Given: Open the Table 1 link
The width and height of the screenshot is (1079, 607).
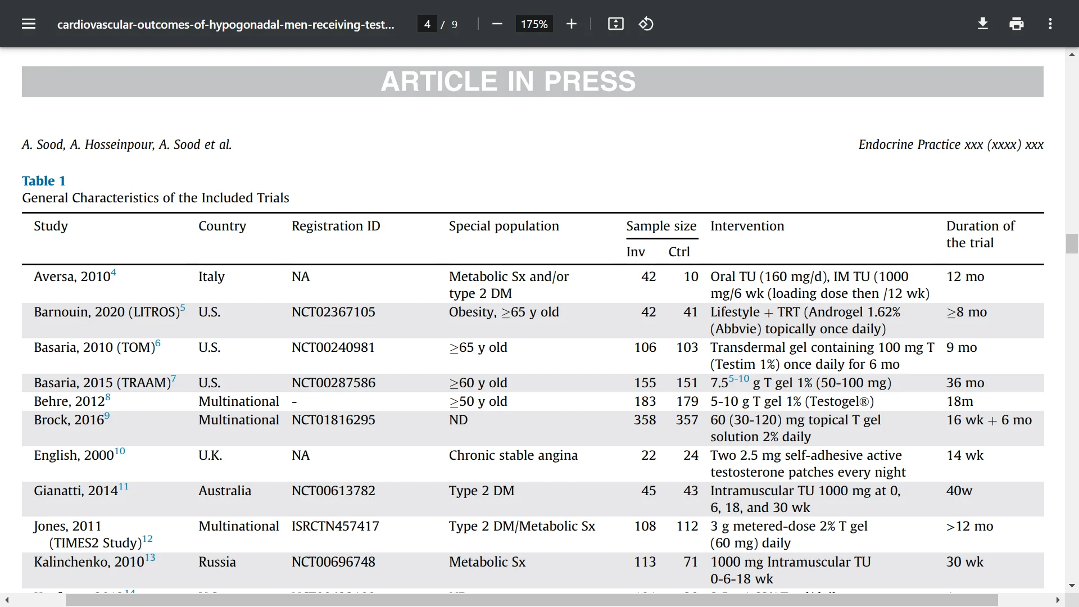Looking at the screenshot, I should click(44, 180).
